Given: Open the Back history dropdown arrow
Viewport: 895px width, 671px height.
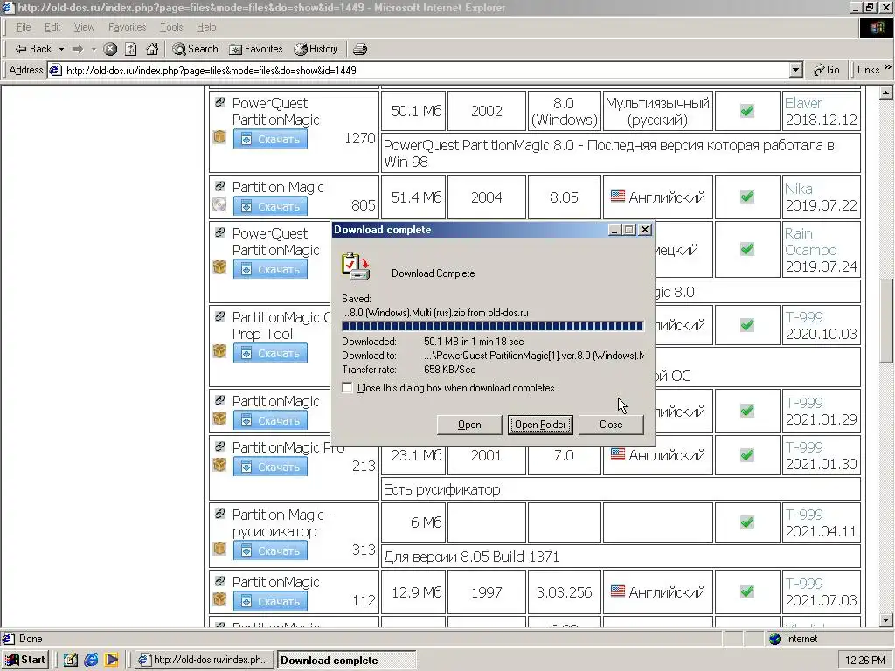Looking at the screenshot, I should pos(61,49).
